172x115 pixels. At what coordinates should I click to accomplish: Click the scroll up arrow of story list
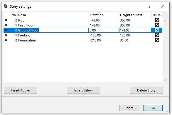tap(165, 20)
